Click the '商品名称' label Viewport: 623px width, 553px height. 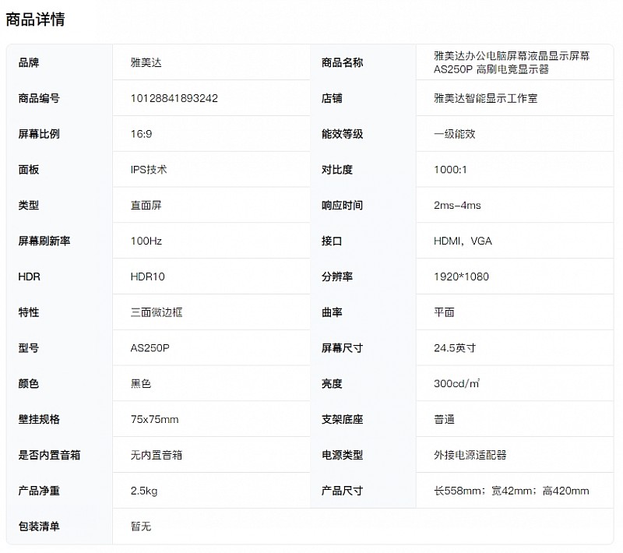(342, 63)
